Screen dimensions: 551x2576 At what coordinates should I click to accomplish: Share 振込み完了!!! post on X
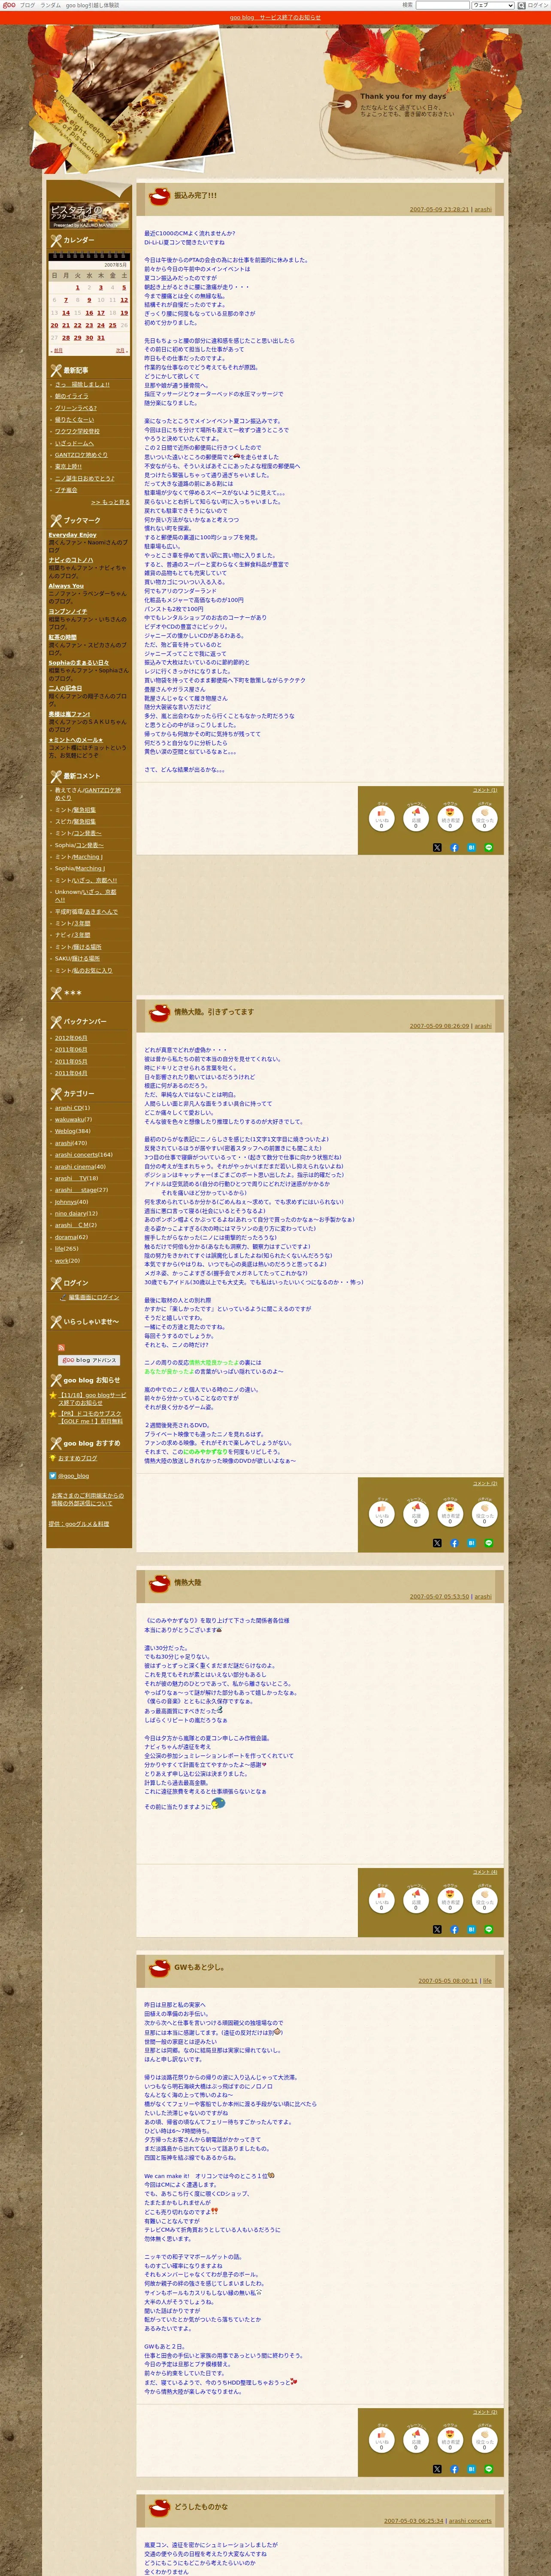point(437,847)
